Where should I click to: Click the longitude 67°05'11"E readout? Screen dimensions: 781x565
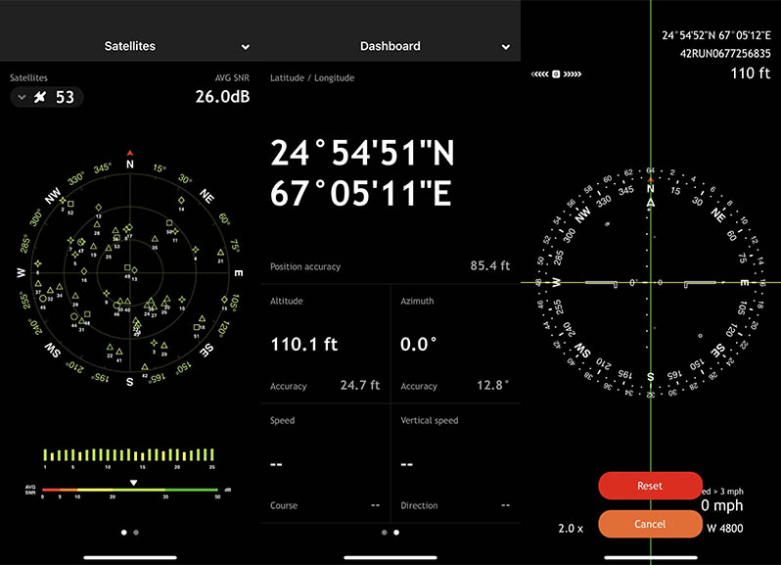[x=361, y=193]
